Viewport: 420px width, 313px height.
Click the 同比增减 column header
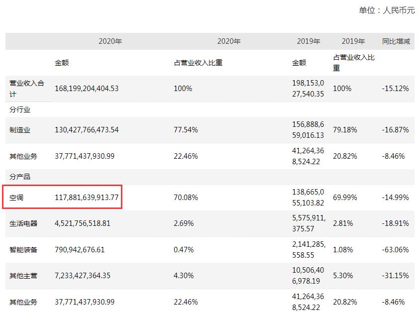396,41
